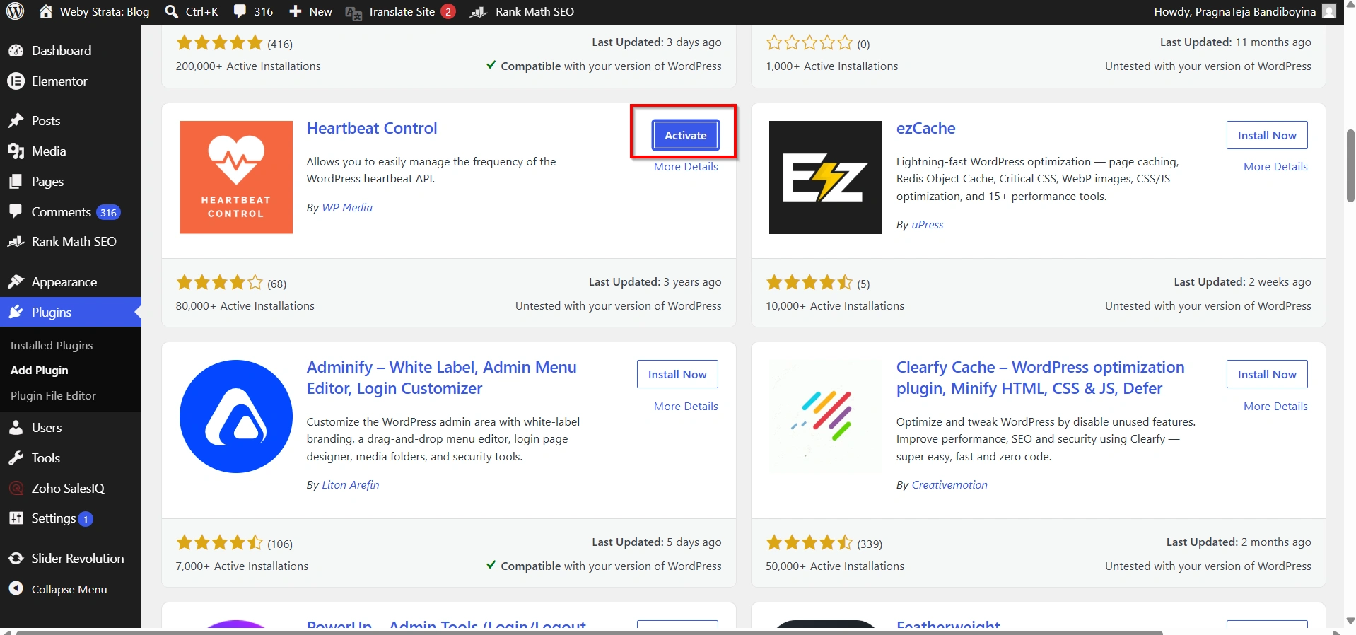
Task: Click the Collapse Menu arrow icon
Action: [16, 588]
